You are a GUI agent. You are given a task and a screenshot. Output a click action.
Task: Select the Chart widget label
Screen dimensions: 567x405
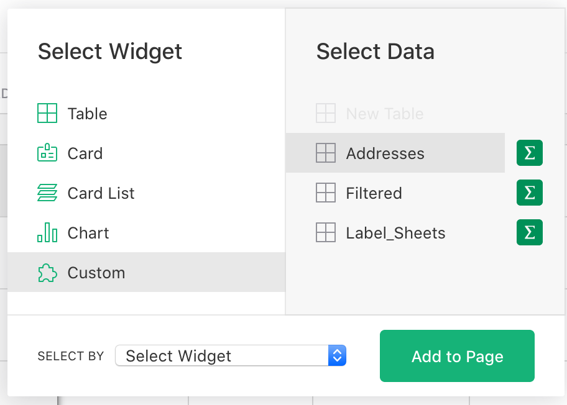[88, 233]
